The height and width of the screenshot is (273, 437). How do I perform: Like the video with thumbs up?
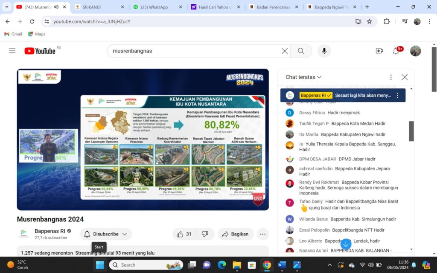click(x=184, y=234)
